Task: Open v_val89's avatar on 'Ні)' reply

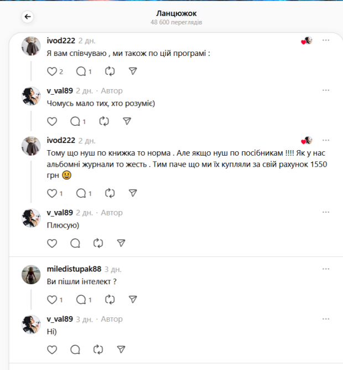Action: [x=31, y=325]
